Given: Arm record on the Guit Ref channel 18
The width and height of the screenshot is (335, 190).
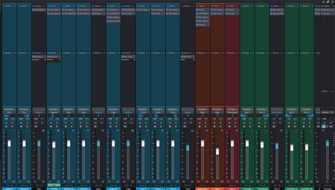Looking at the screenshot, I should [244, 126].
